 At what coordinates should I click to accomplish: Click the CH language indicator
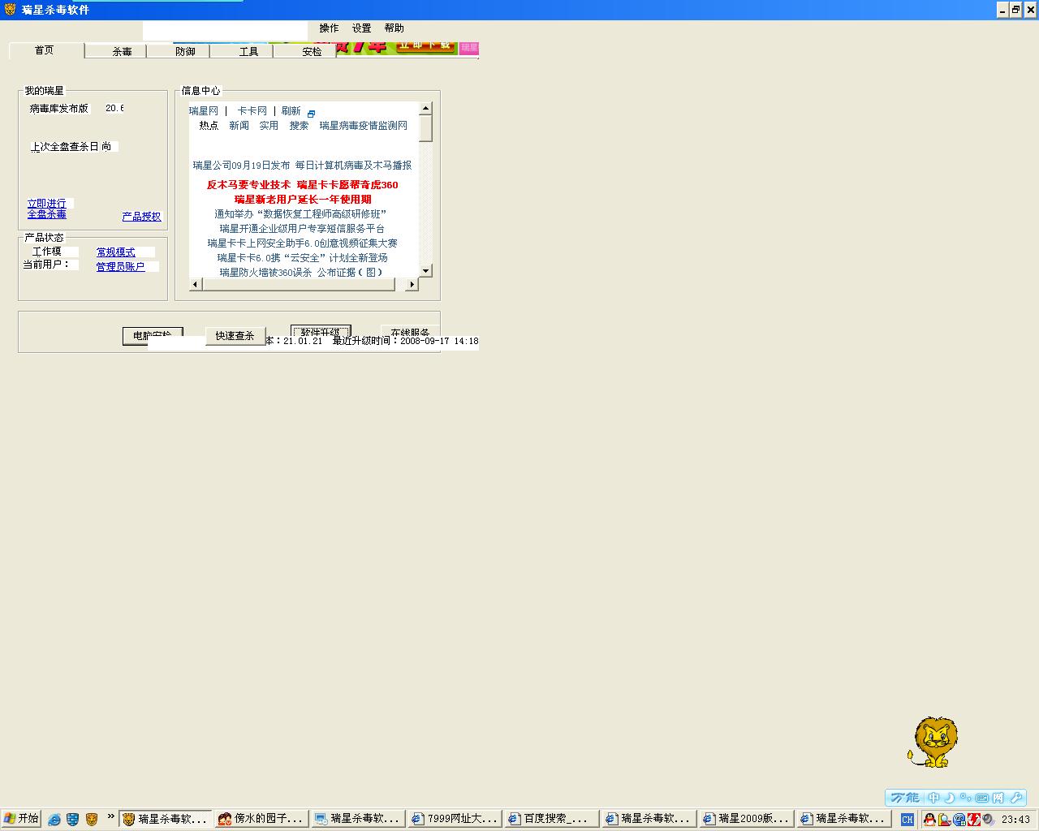click(908, 820)
